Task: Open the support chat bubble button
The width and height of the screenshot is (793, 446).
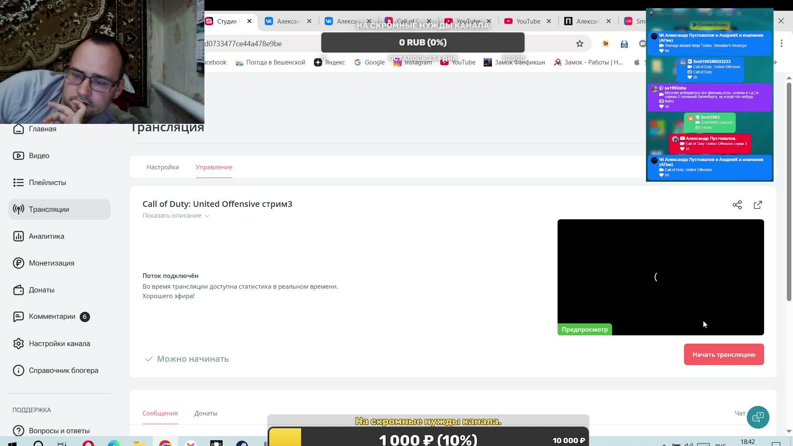Action: click(x=758, y=417)
